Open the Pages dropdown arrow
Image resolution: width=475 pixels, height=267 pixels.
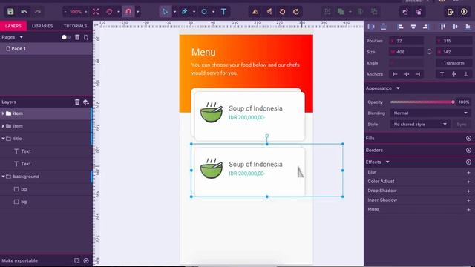point(22,37)
